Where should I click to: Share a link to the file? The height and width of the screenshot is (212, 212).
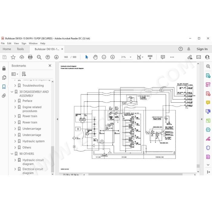coord(190,57)
